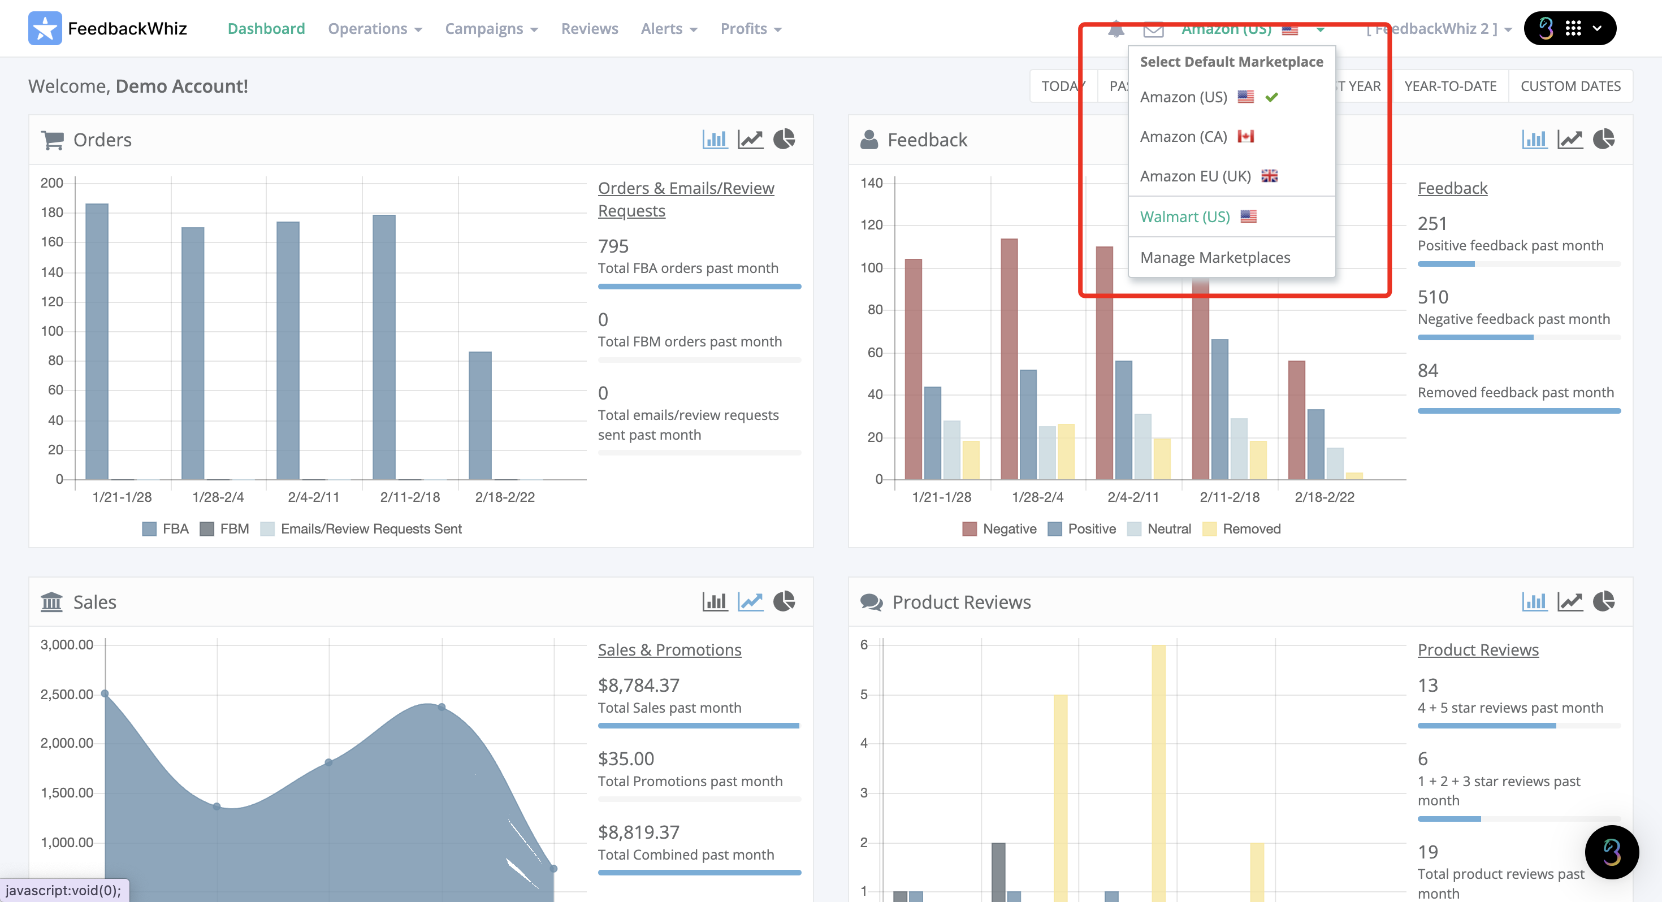
Task: Click the Sales bank building icon
Action: coord(51,602)
